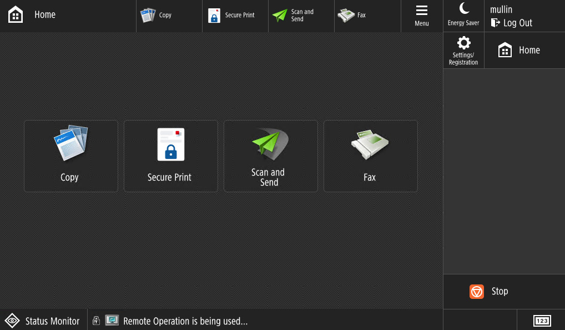Open the large Scan and Send tile

point(271,156)
